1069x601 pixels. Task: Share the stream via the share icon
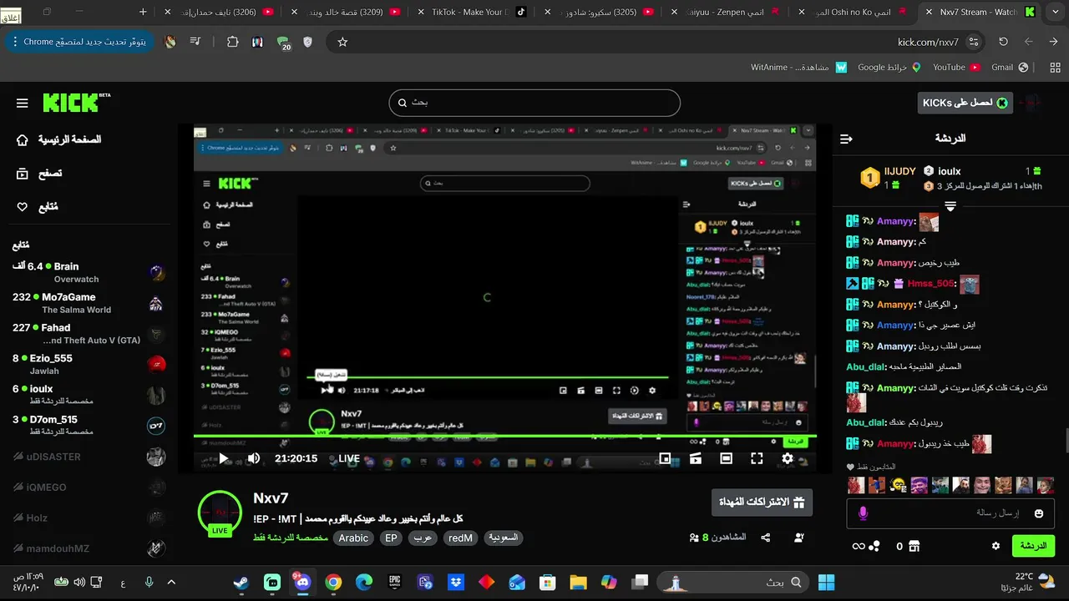766,538
